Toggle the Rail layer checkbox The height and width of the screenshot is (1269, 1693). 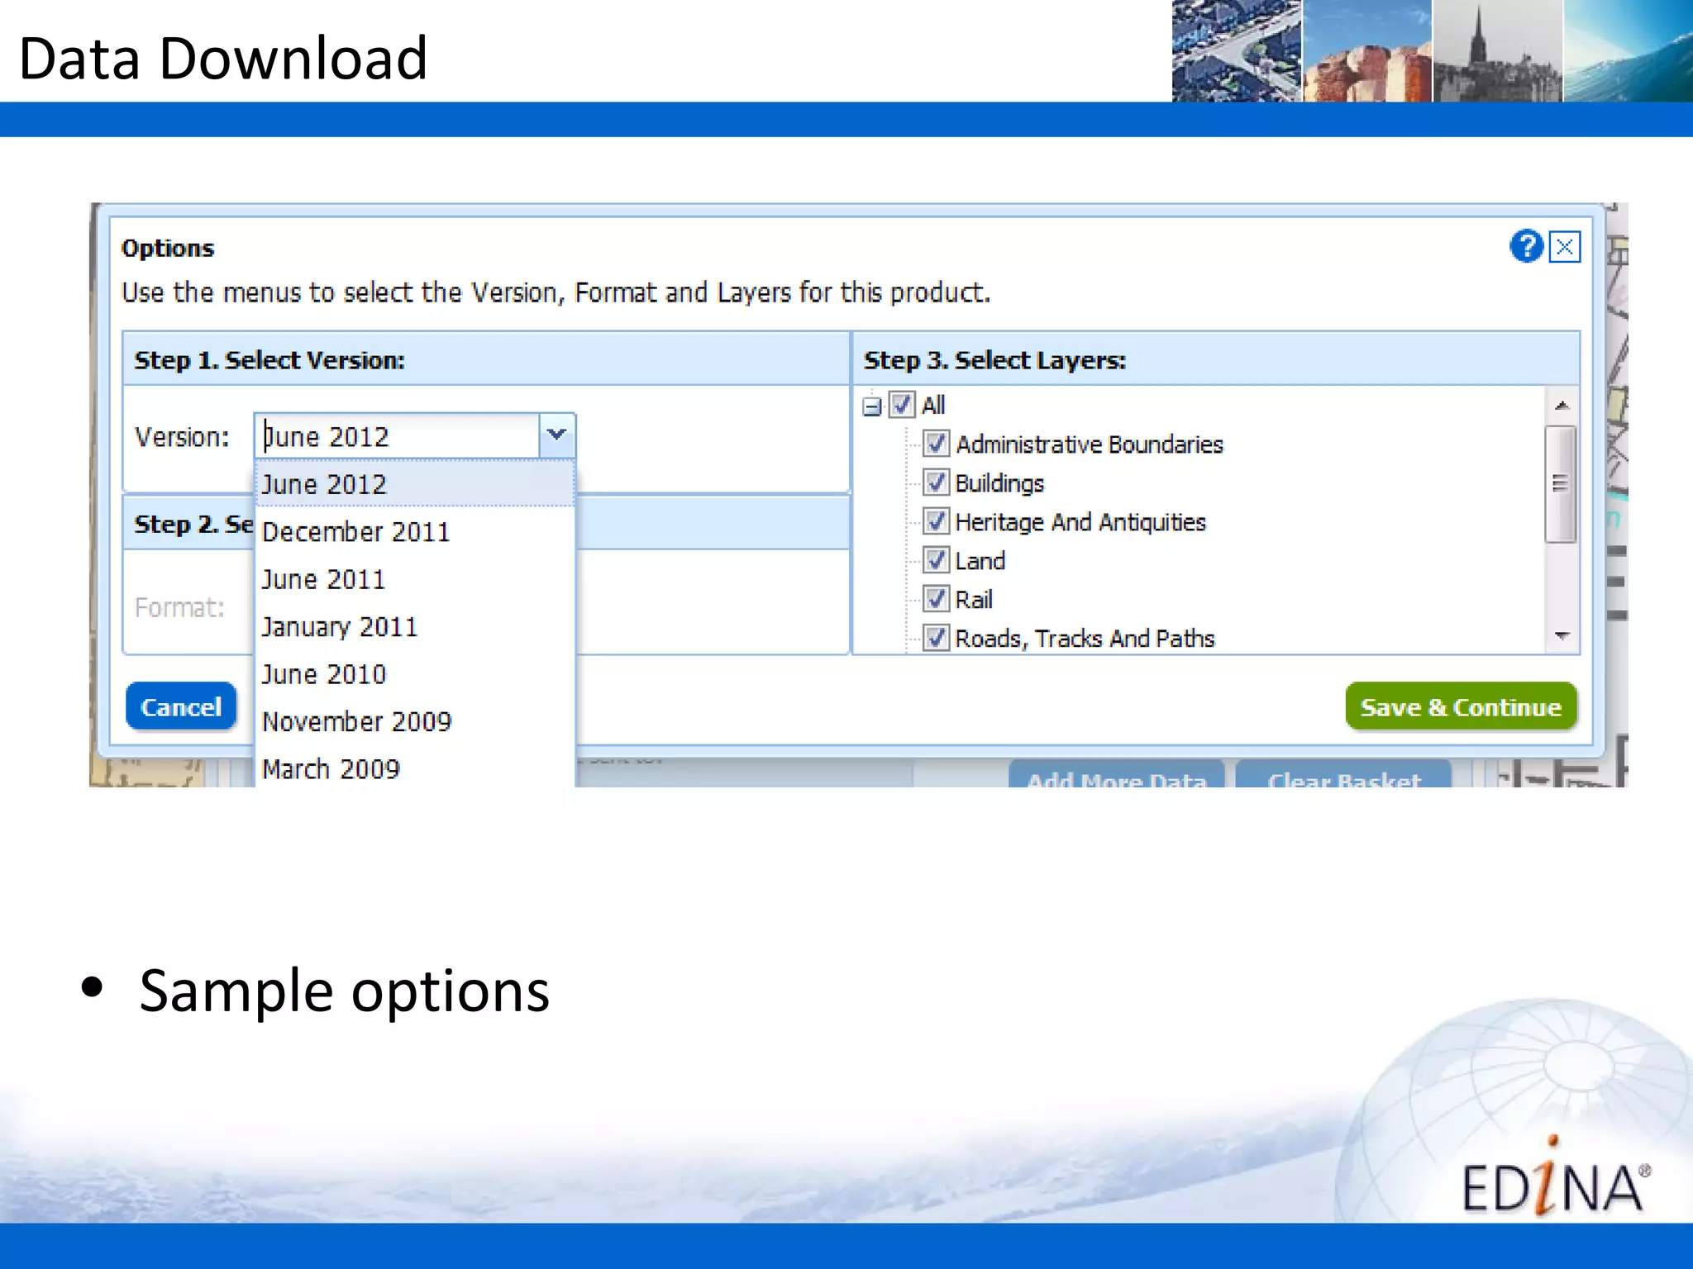pos(936,599)
